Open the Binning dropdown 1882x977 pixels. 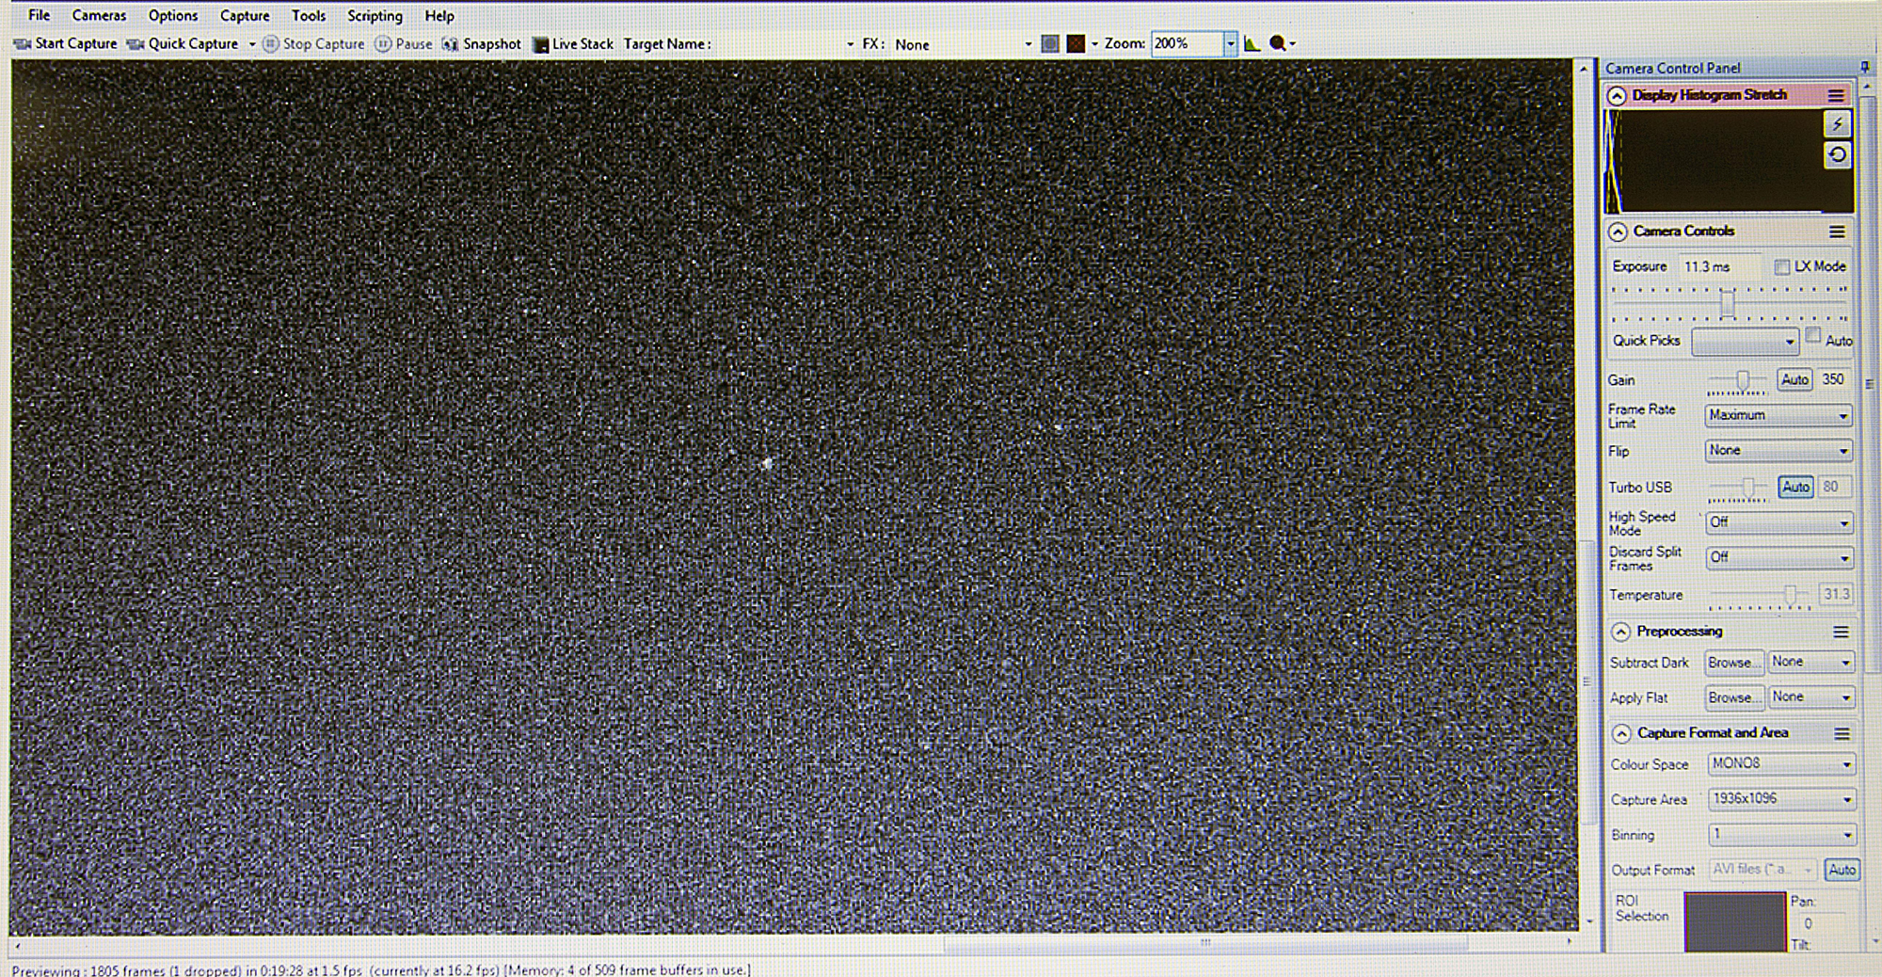point(1780,835)
